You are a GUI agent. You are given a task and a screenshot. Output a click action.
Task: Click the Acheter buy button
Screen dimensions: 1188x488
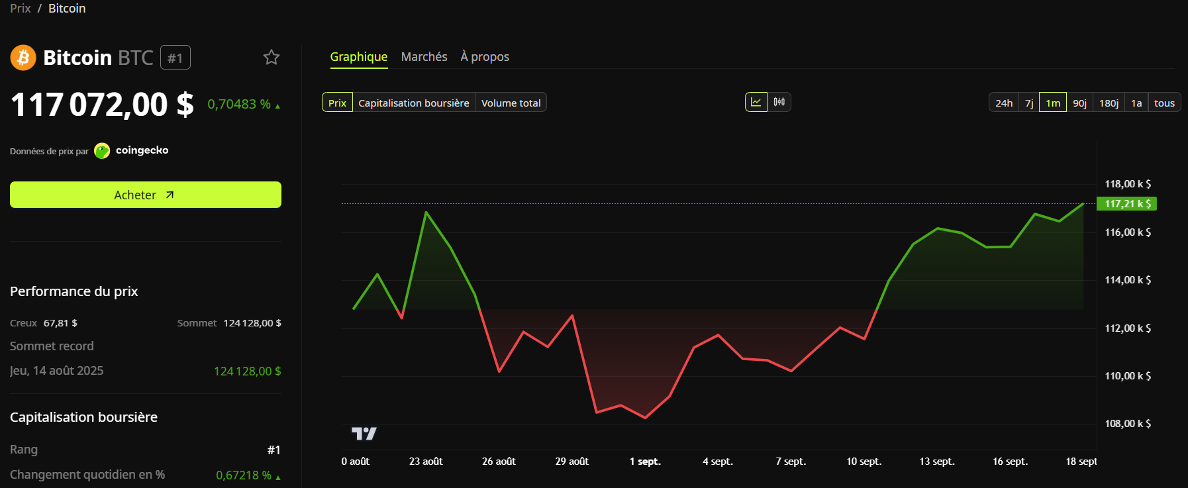click(x=146, y=195)
